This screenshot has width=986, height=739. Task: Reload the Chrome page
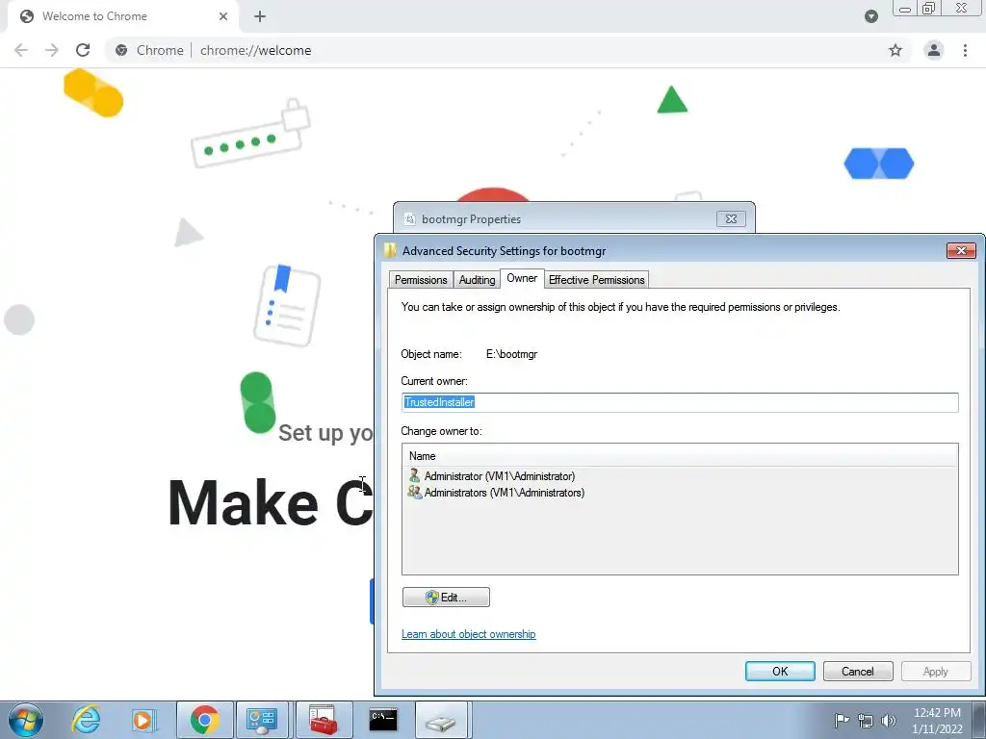pos(83,50)
